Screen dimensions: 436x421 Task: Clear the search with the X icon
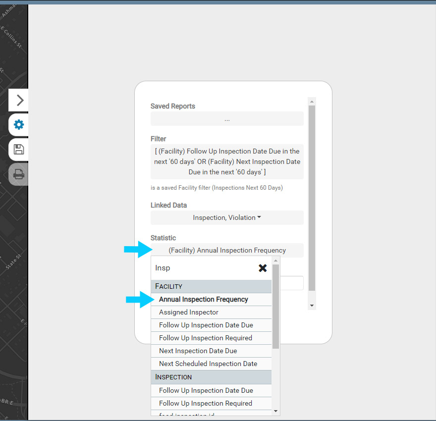(x=263, y=268)
